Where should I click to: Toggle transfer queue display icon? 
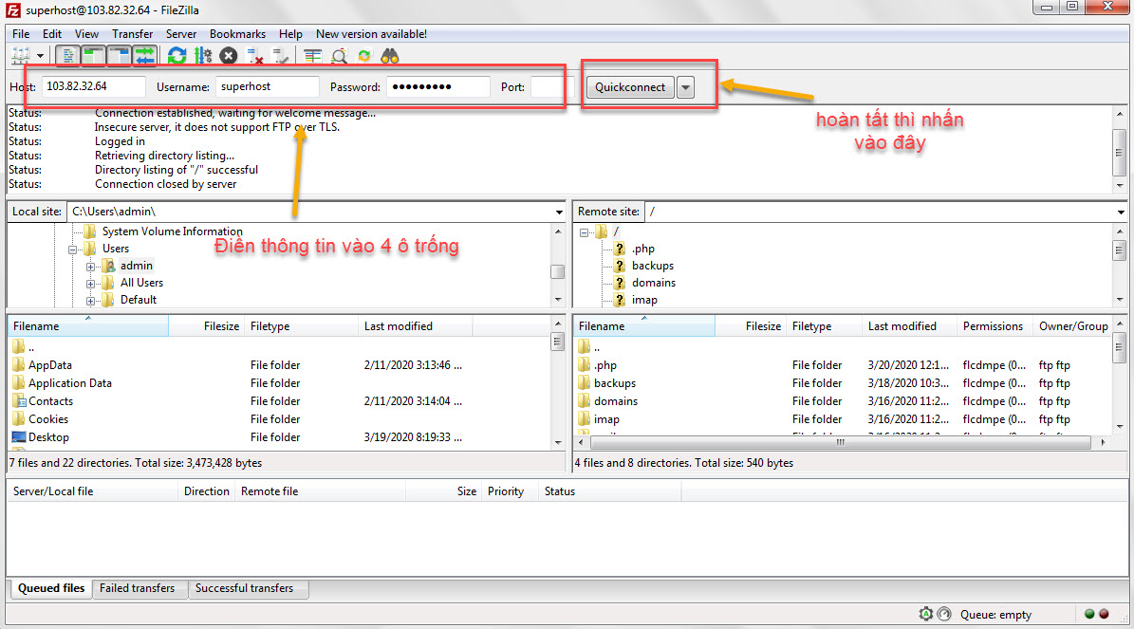click(144, 56)
